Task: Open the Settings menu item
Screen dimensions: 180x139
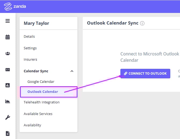Action: (x=30, y=48)
